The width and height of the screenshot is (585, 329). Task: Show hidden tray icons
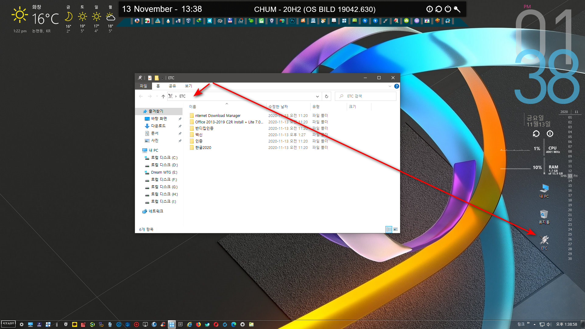coord(534,324)
